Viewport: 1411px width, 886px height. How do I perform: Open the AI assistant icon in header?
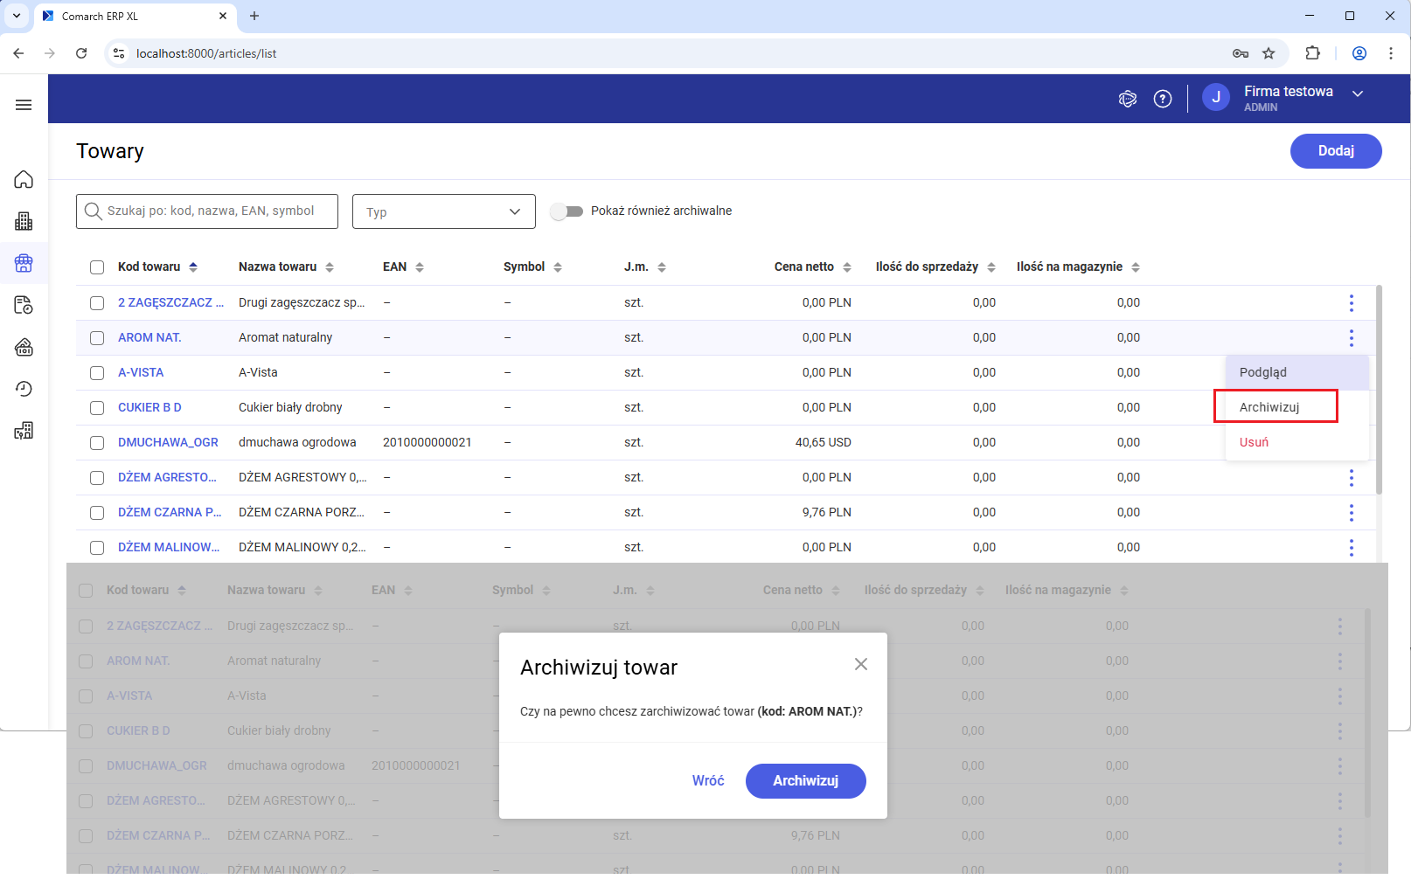coord(1127,99)
